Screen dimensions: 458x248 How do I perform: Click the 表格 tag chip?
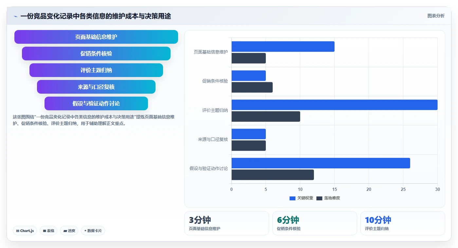click(x=48, y=231)
